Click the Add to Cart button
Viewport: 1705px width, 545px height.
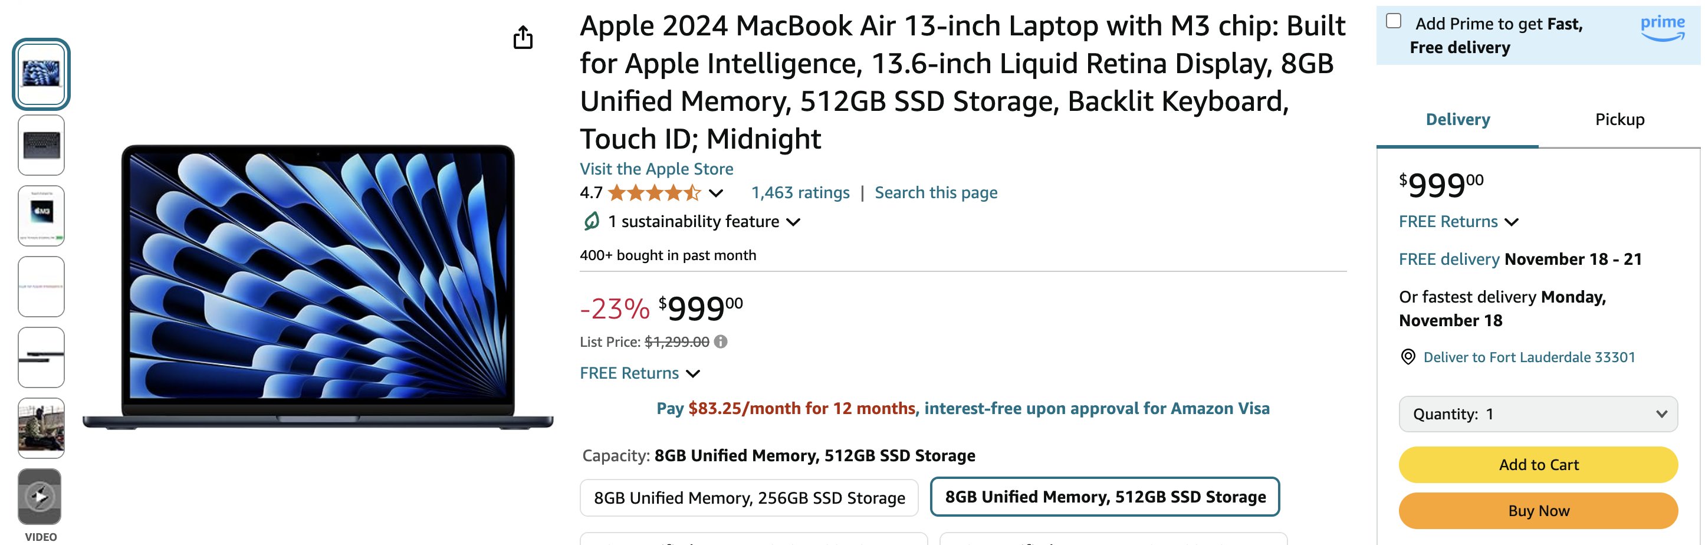pos(1538,465)
